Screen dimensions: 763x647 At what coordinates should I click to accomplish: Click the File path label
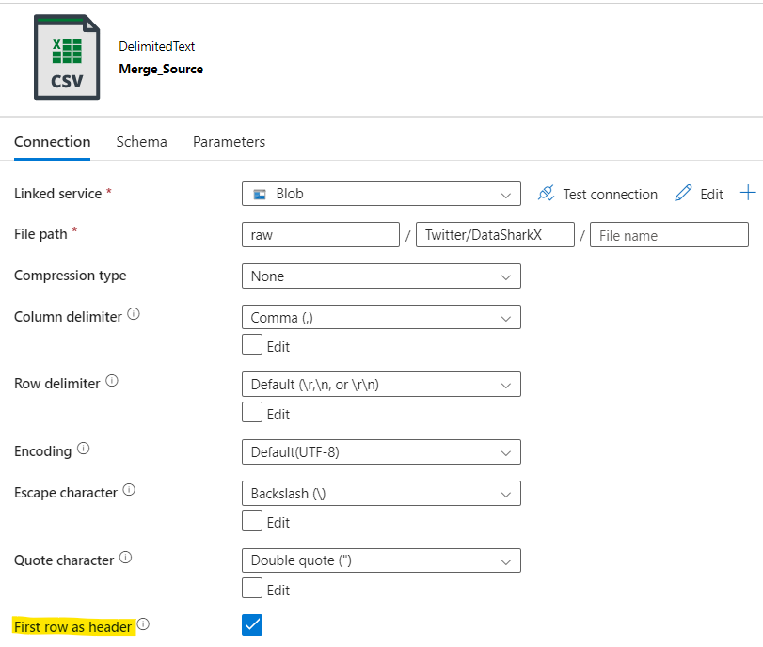click(40, 234)
